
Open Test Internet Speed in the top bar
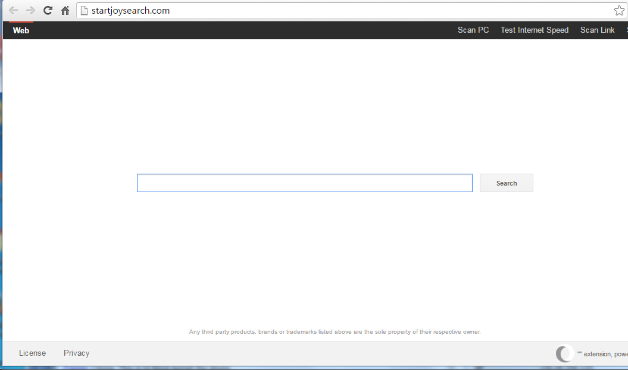pyautogui.click(x=535, y=30)
